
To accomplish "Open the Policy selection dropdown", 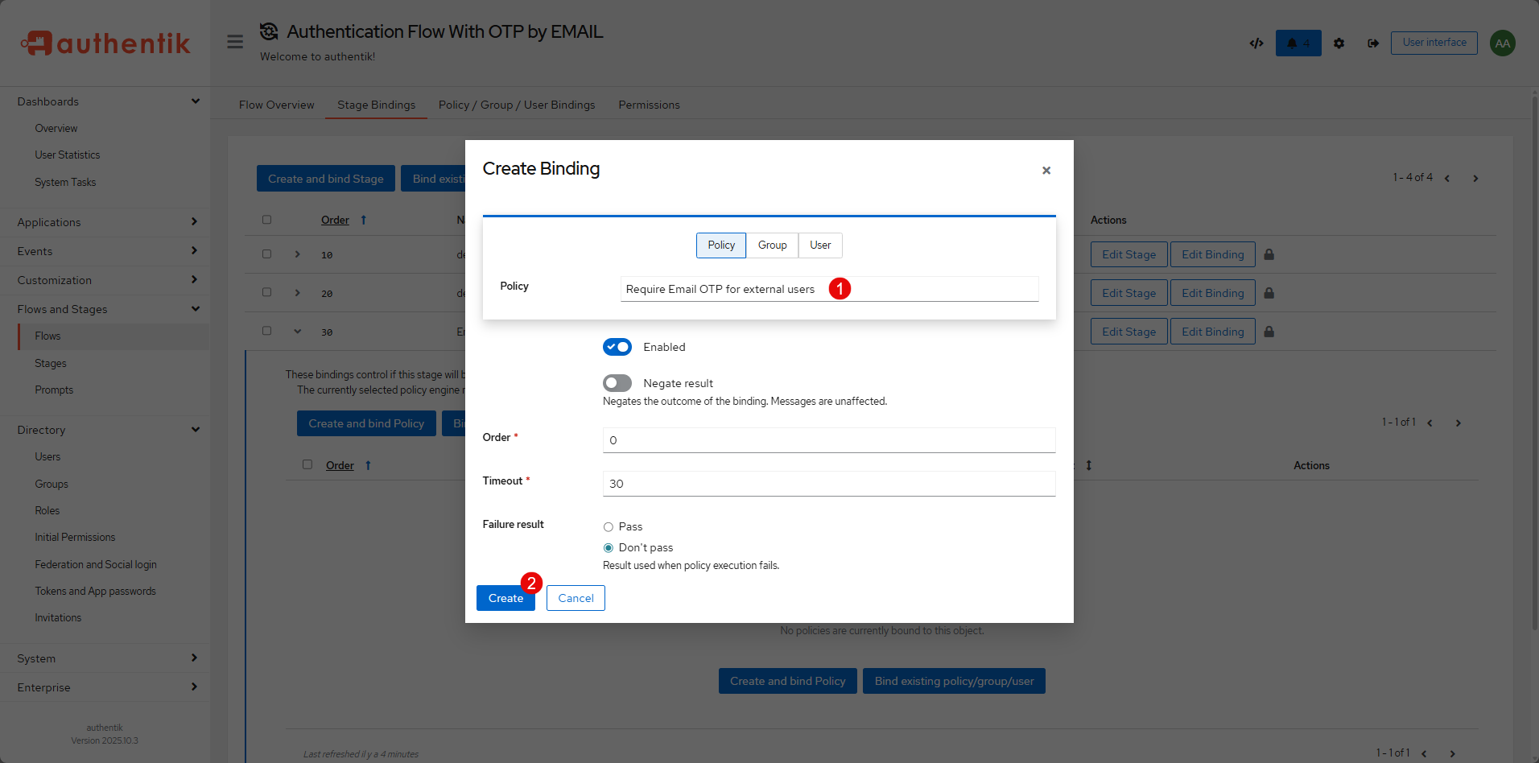I will pos(829,289).
